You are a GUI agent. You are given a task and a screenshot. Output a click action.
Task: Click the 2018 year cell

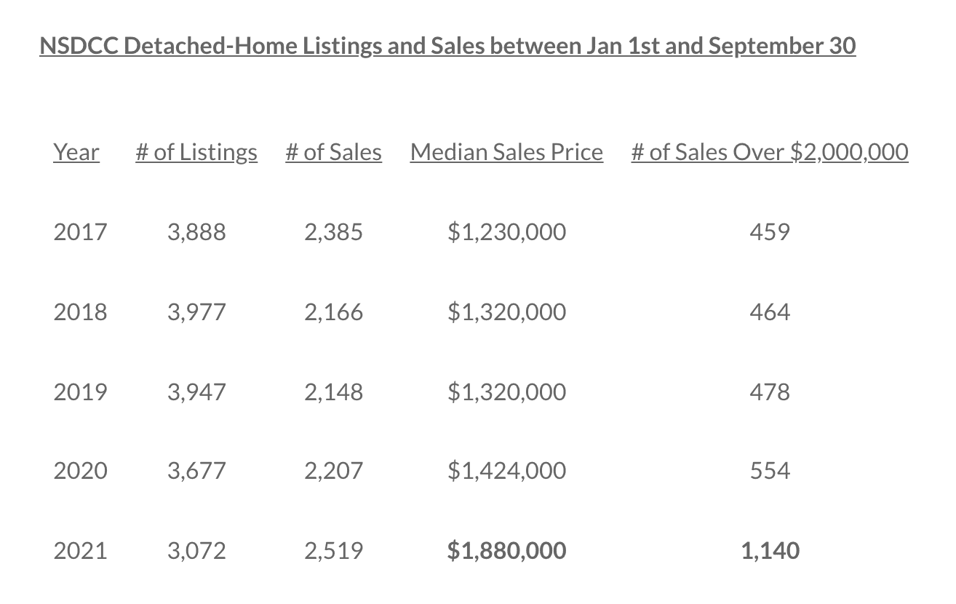click(80, 312)
